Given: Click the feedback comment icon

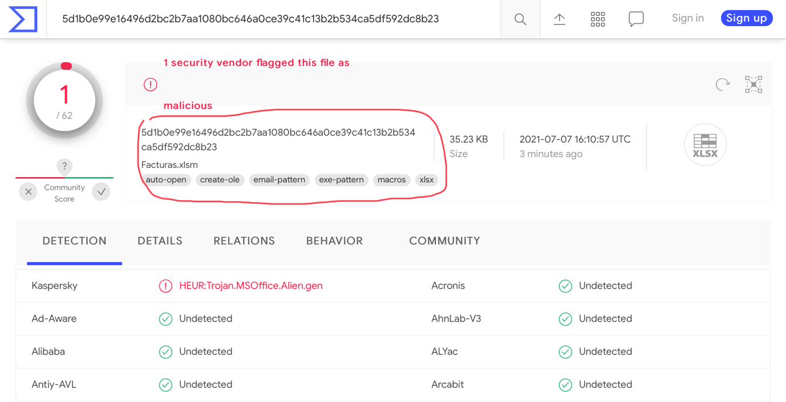Looking at the screenshot, I should (636, 19).
